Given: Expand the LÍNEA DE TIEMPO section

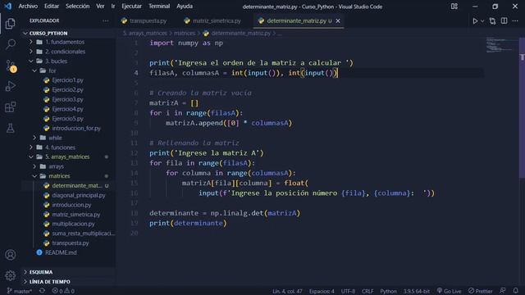Looking at the screenshot, I should (x=50, y=282).
